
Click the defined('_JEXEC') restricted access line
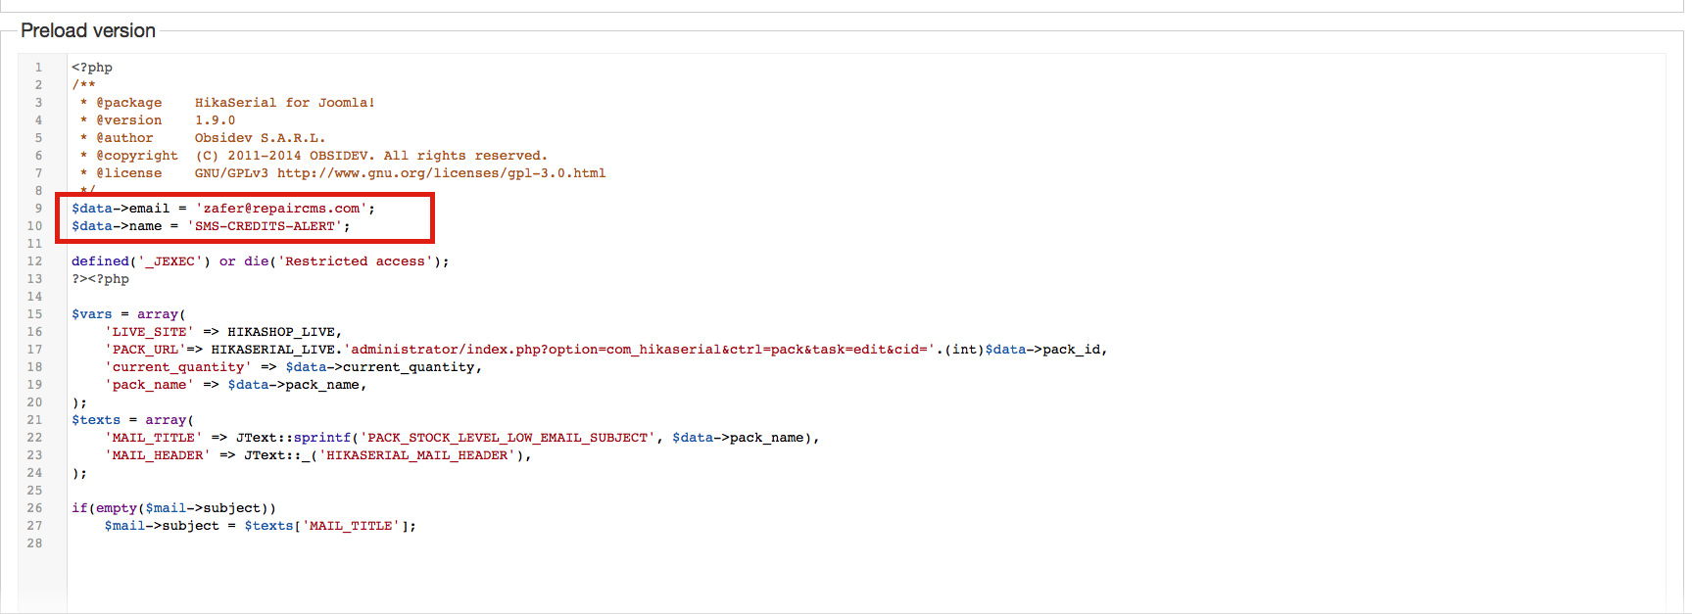click(261, 261)
